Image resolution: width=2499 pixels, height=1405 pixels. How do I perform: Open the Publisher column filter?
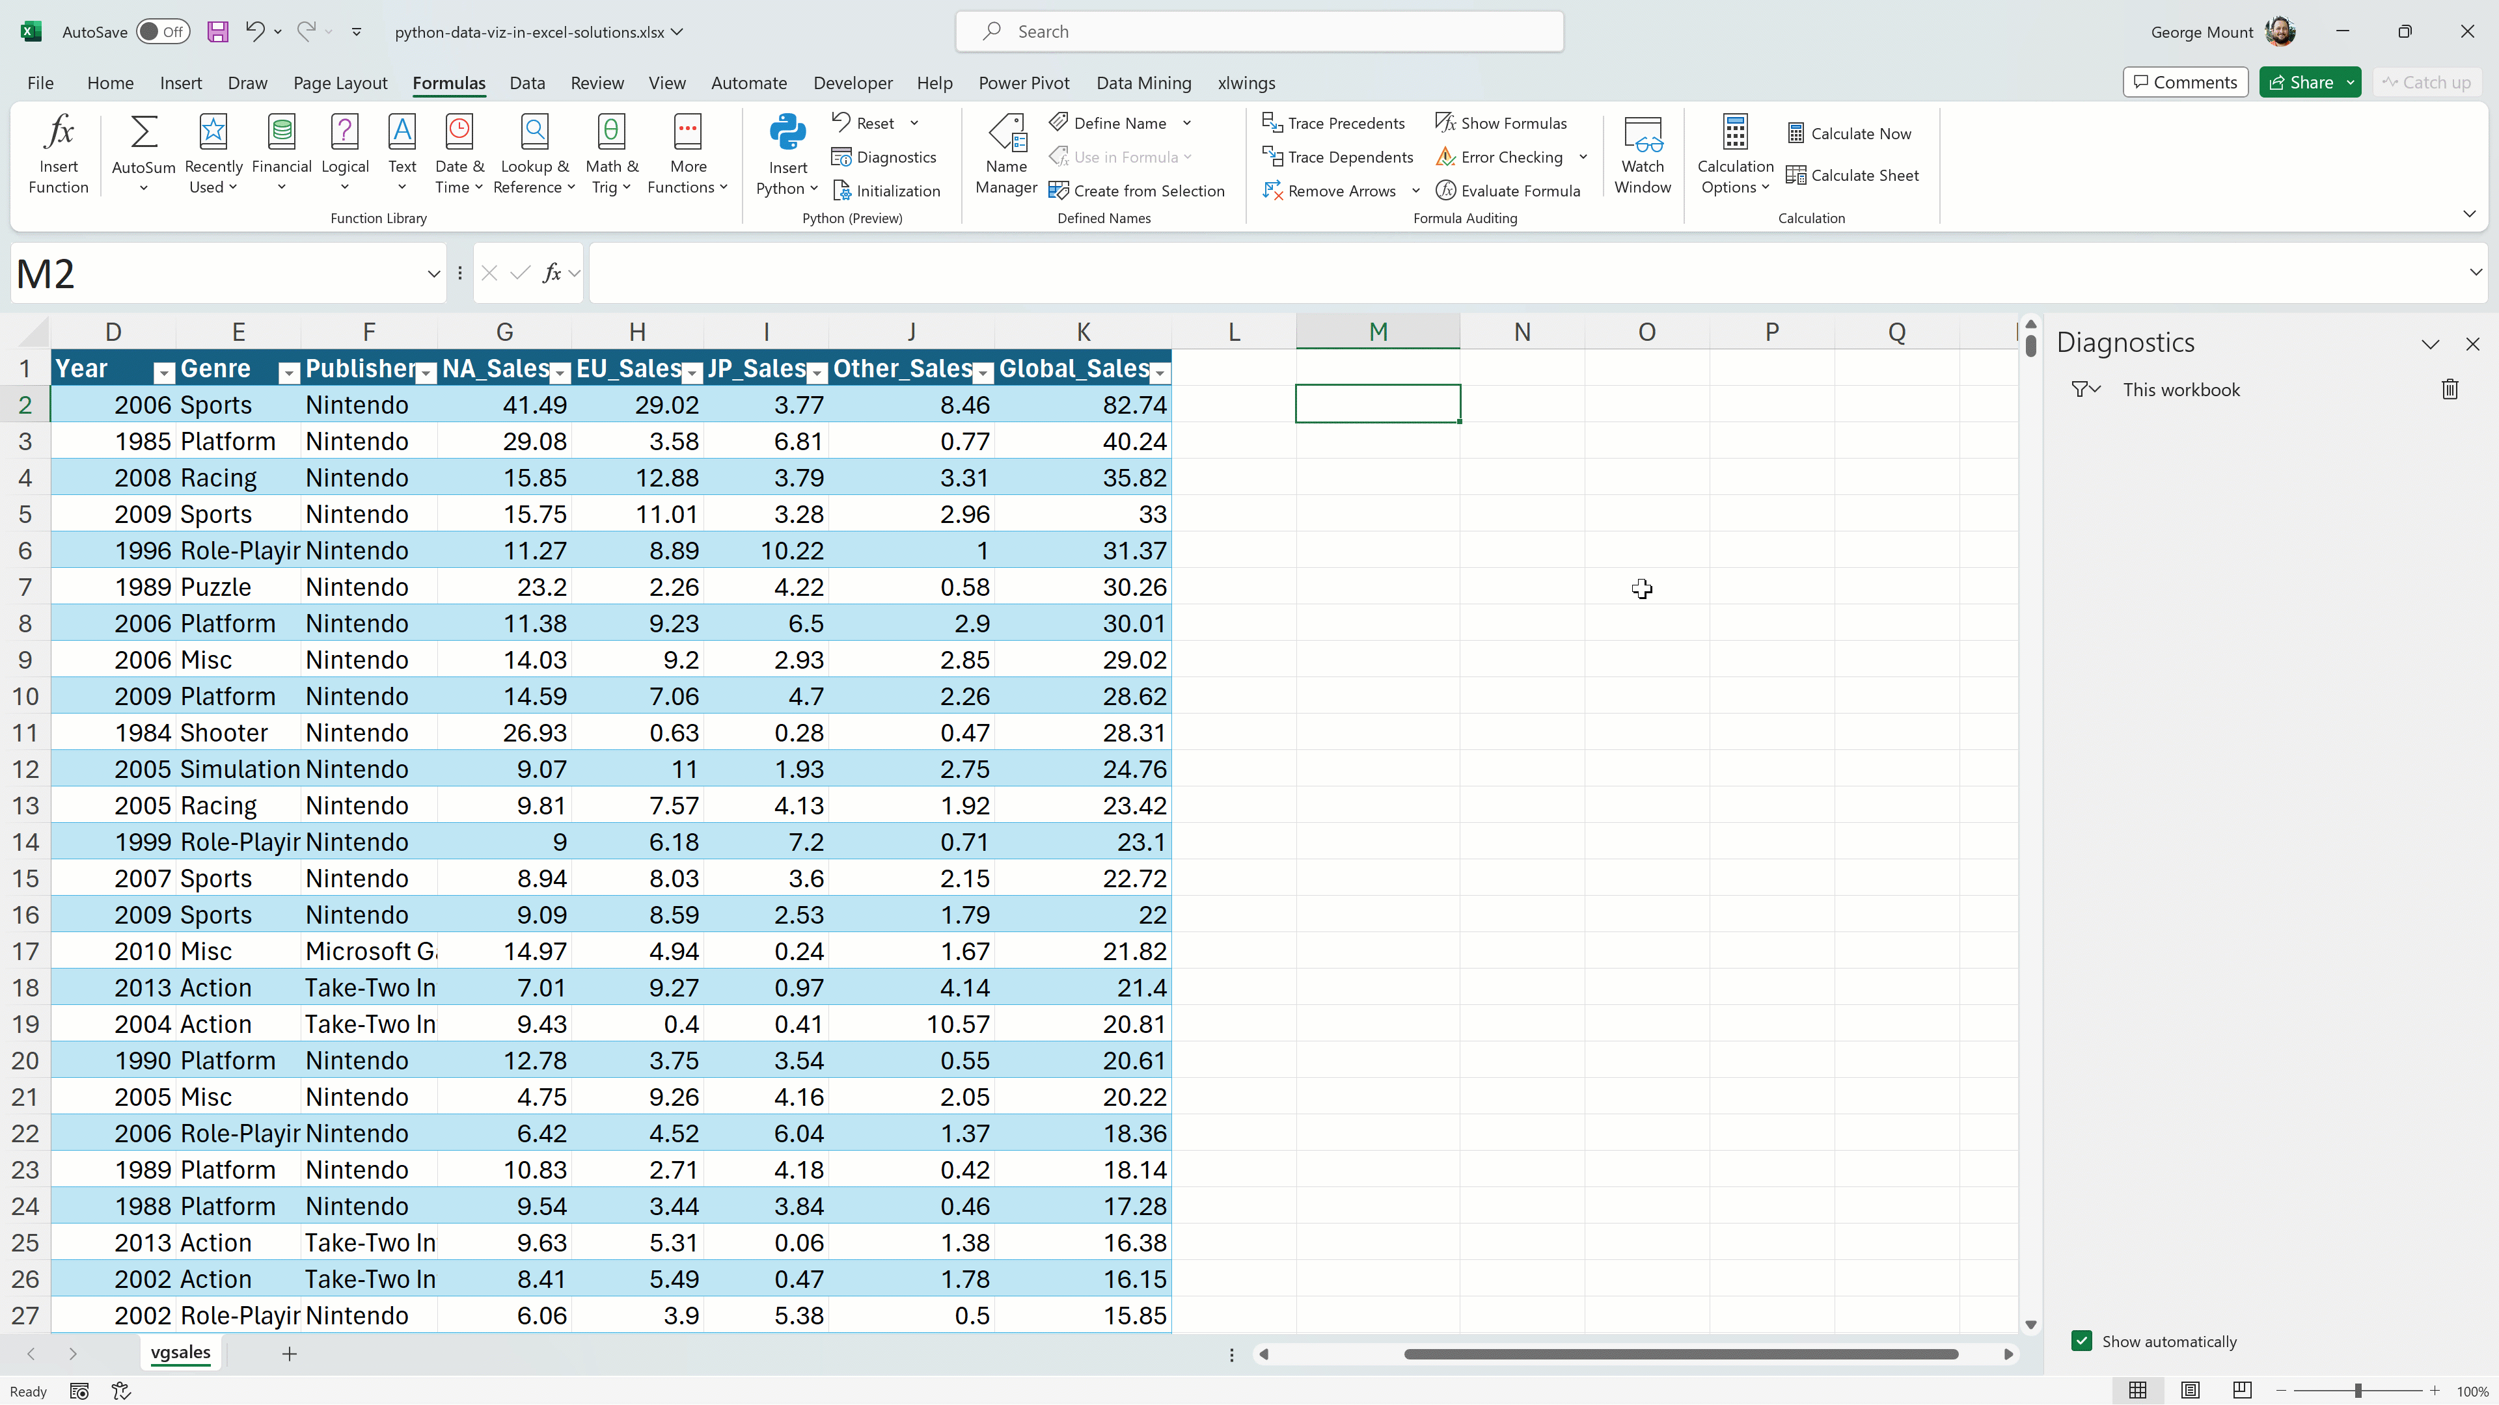coord(426,372)
